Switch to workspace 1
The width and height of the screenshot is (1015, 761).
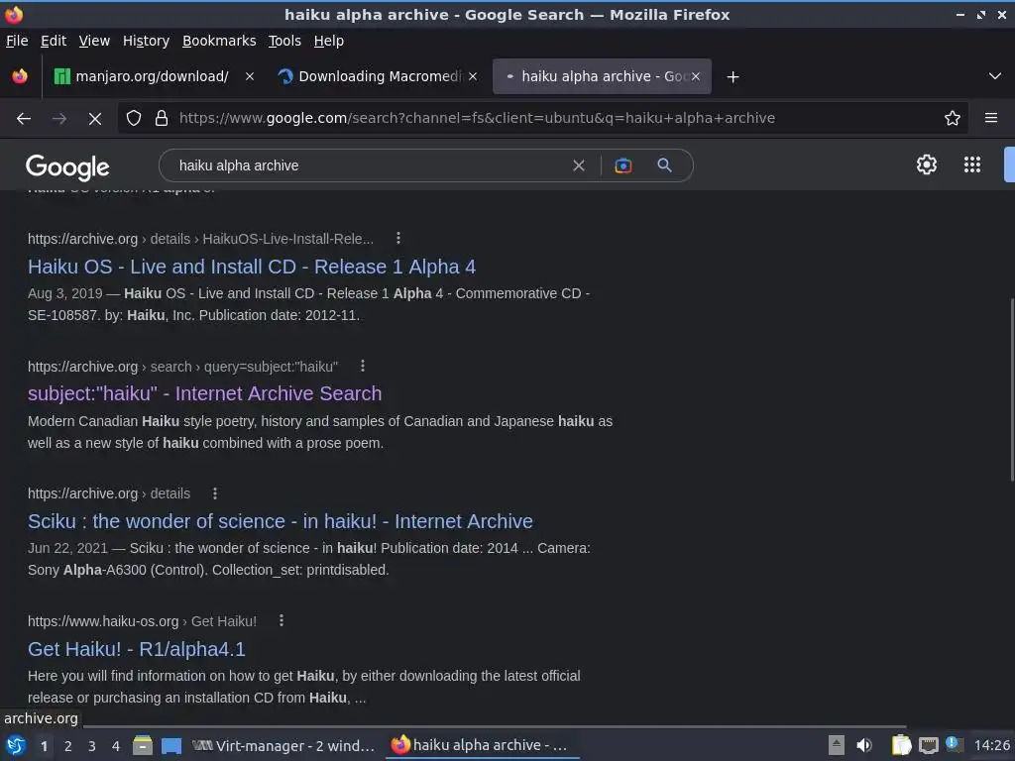point(44,746)
